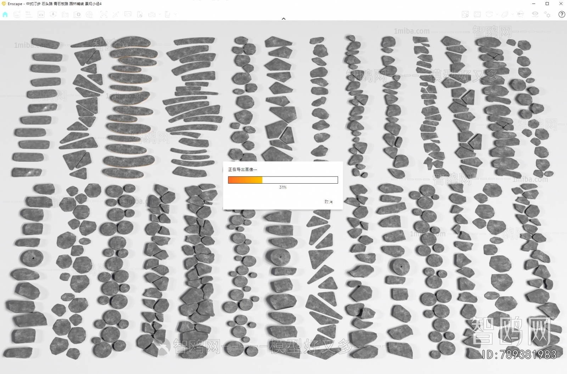This screenshot has height=374, width=567.
Task: Open general settings gears icon
Action: tap(548, 15)
